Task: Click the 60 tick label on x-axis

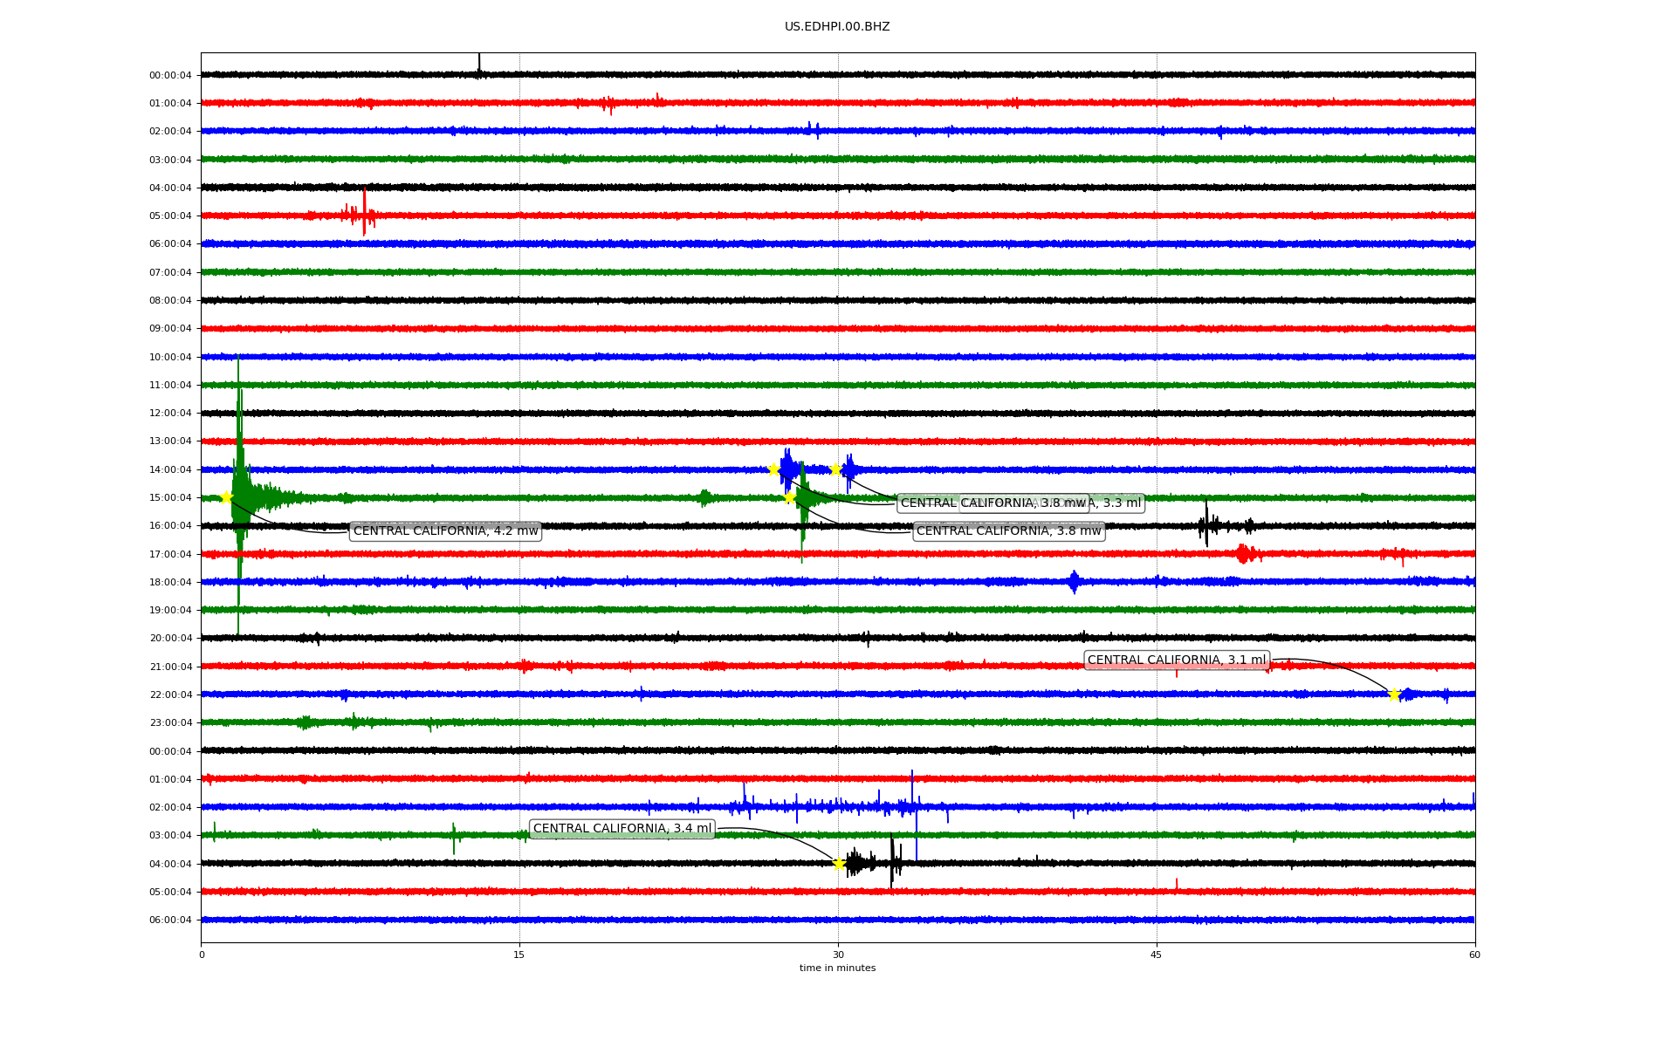Action: pyautogui.click(x=1474, y=955)
